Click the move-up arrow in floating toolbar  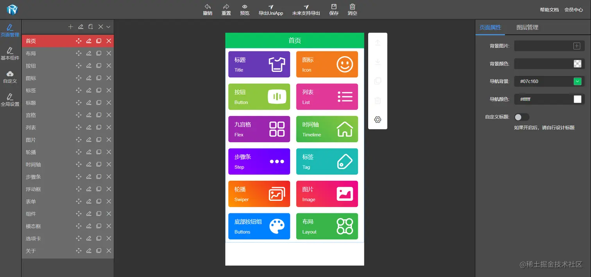(378, 43)
